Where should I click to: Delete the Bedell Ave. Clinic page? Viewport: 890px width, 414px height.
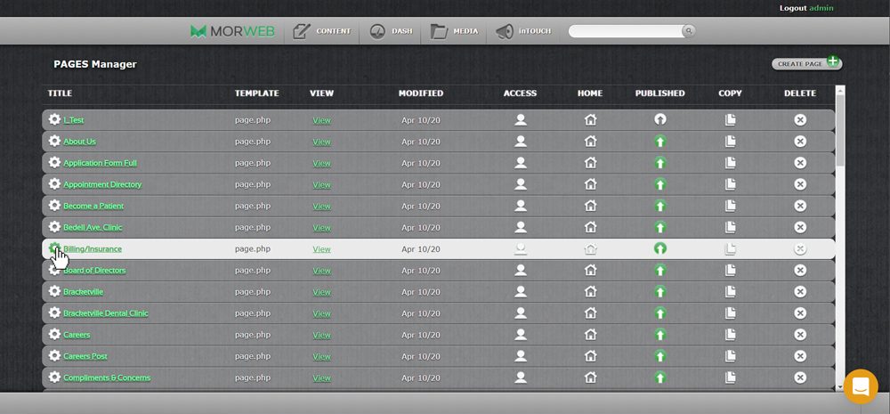tap(800, 227)
